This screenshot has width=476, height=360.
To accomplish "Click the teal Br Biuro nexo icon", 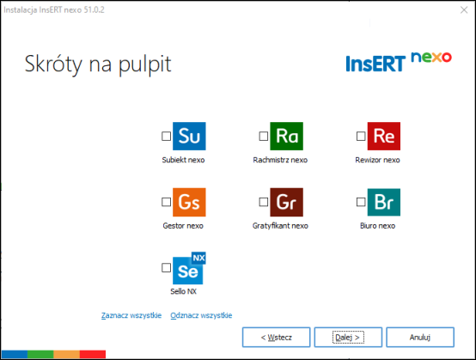I will (384, 202).
